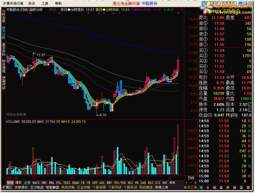
Task: Open 基本资料 side tab
Action: point(4,49)
